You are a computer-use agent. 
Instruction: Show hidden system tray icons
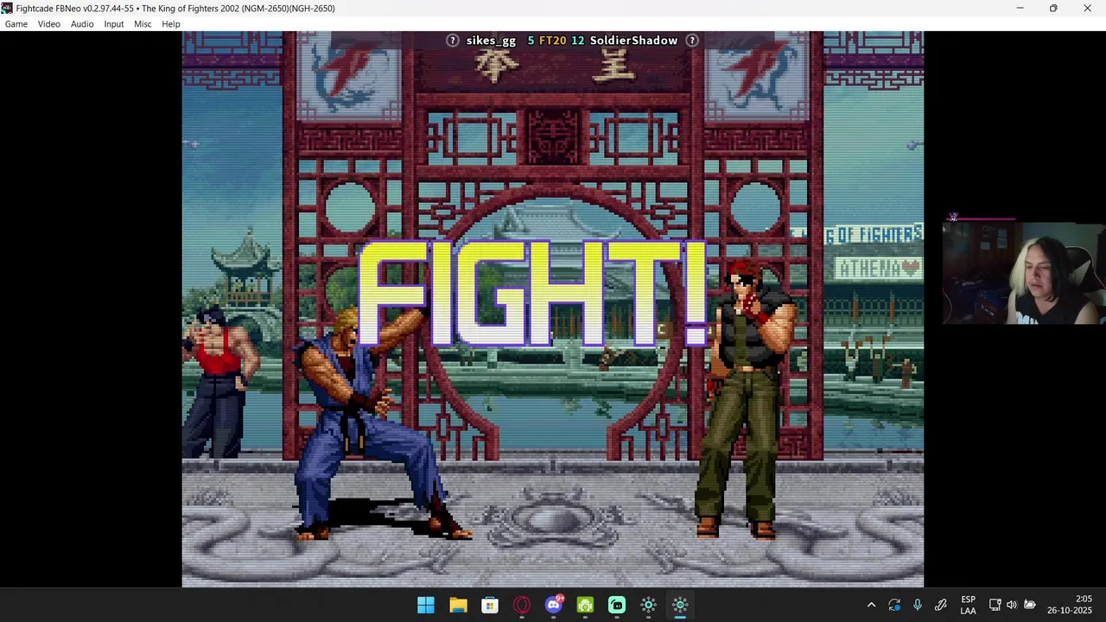tap(871, 605)
